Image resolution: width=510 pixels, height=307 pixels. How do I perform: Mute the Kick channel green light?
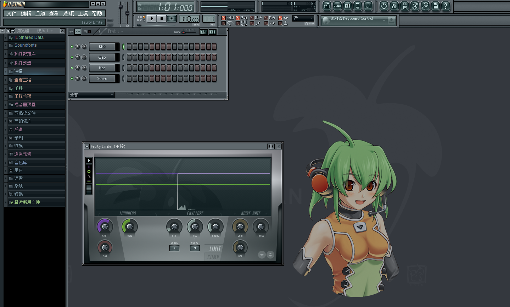tap(72, 47)
